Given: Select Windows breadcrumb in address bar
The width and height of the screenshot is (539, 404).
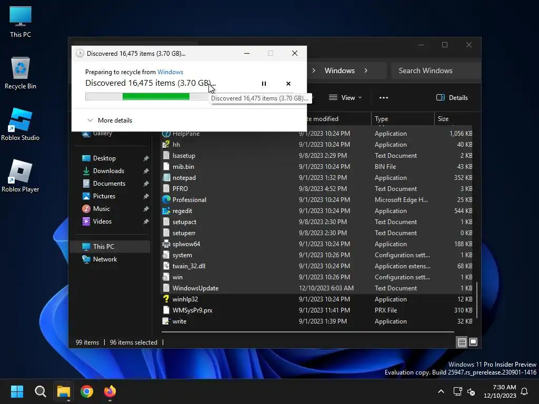Looking at the screenshot, I should click(340, 70).
